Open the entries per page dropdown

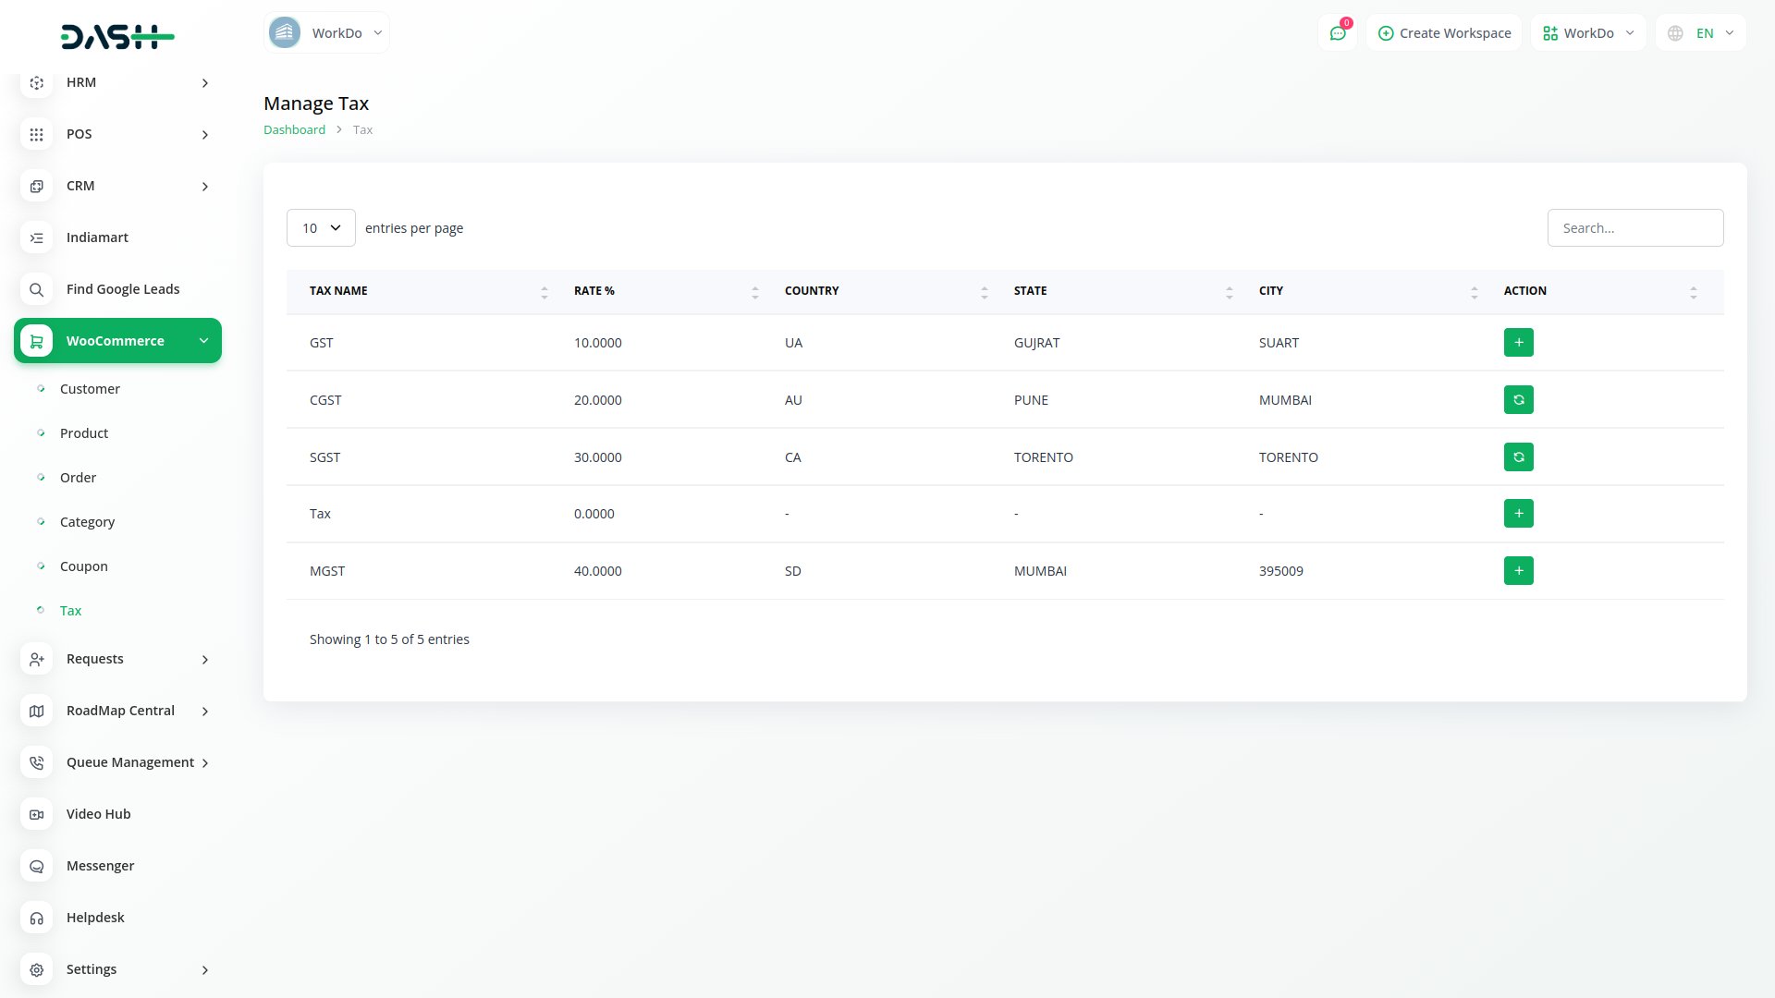point(321,228)
